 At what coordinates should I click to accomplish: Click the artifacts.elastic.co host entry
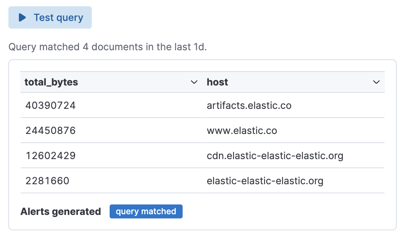pos(249,105)
